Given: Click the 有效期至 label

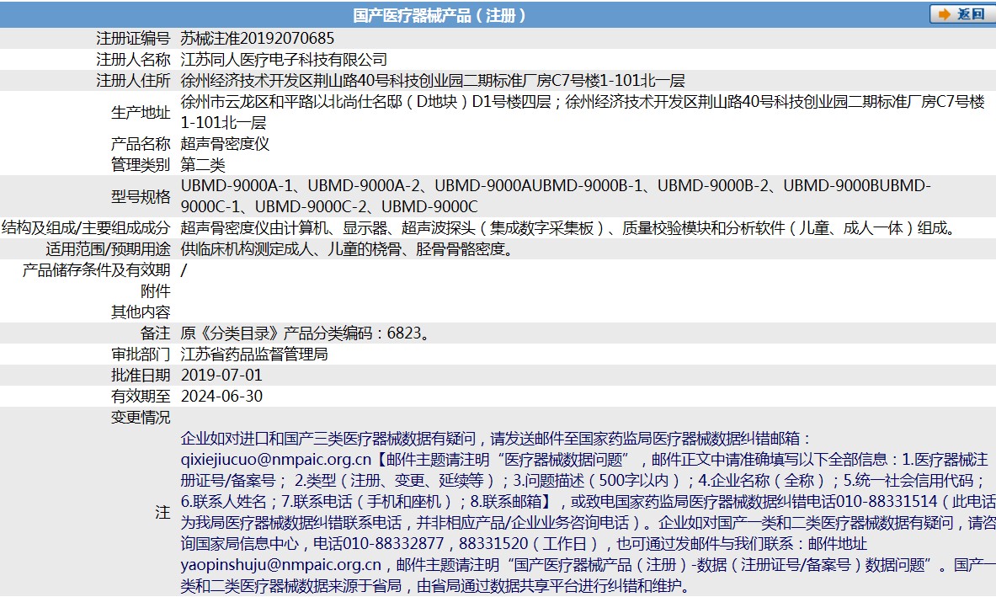Looking at the screenshot, I should click(x=141, y=396).
